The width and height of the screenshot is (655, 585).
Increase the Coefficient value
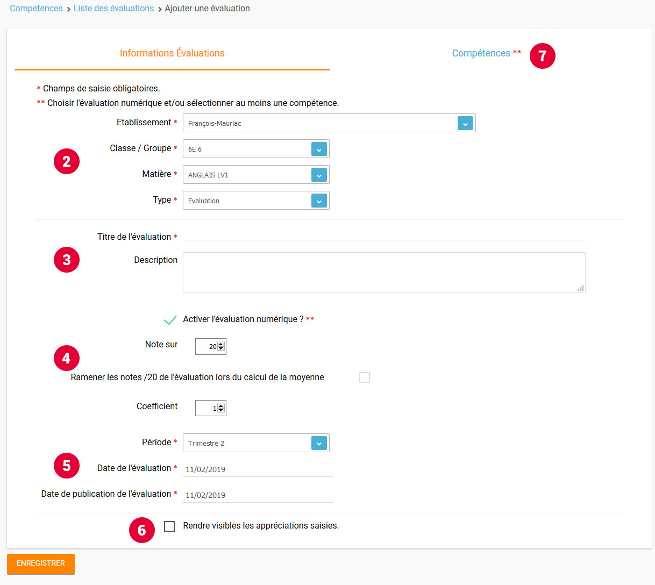220,406
